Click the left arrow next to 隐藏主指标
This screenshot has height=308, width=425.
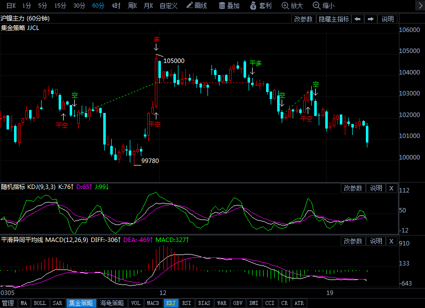pyautogui.click(x=357, y=19)
